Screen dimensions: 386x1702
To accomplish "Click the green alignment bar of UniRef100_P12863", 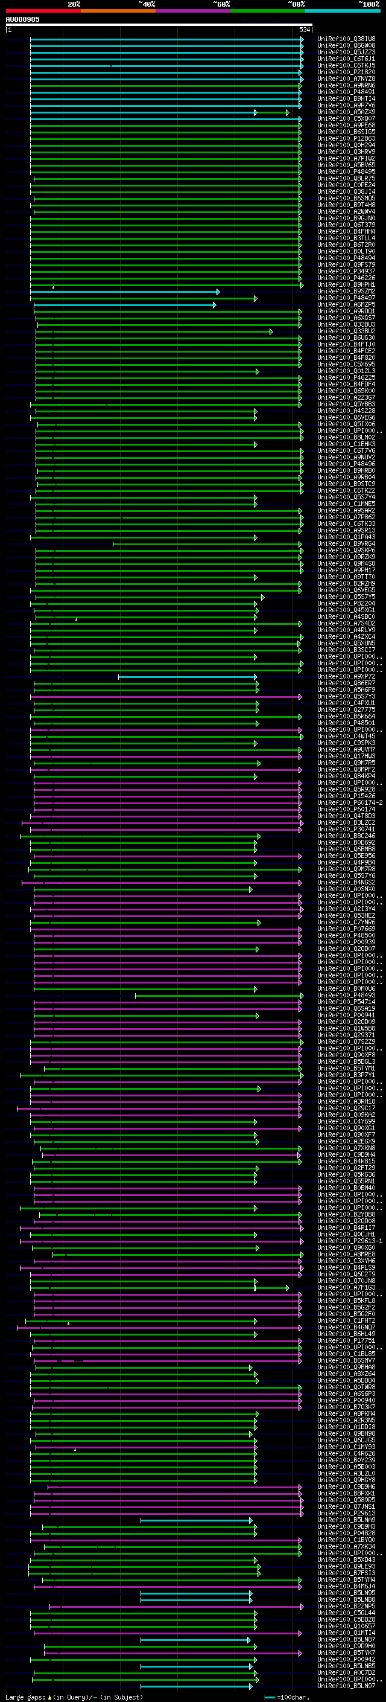I will pos(166,139).
